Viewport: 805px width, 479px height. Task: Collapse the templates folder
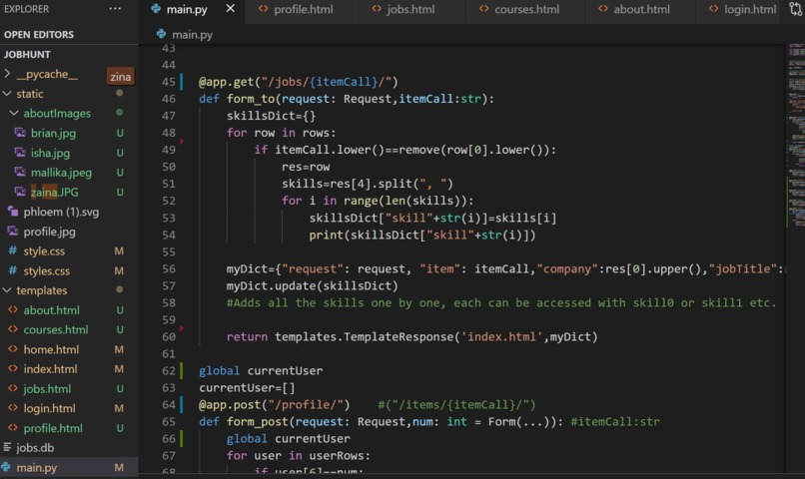[42, 290]
